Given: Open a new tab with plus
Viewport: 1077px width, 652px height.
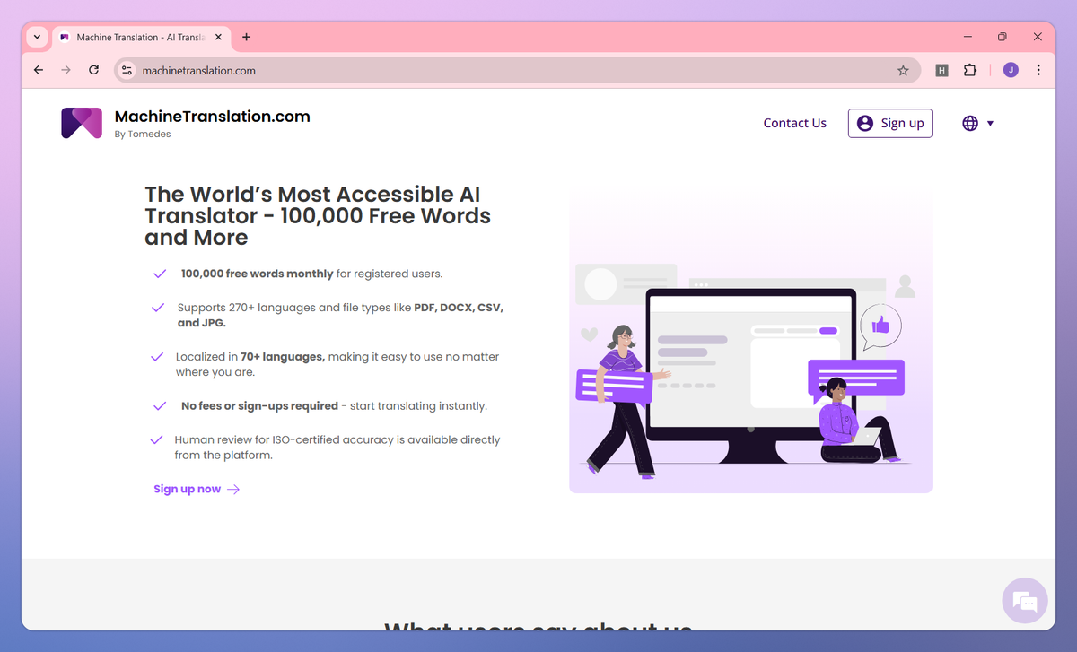Looking at the screenshot, I should (x=247, y=37).
